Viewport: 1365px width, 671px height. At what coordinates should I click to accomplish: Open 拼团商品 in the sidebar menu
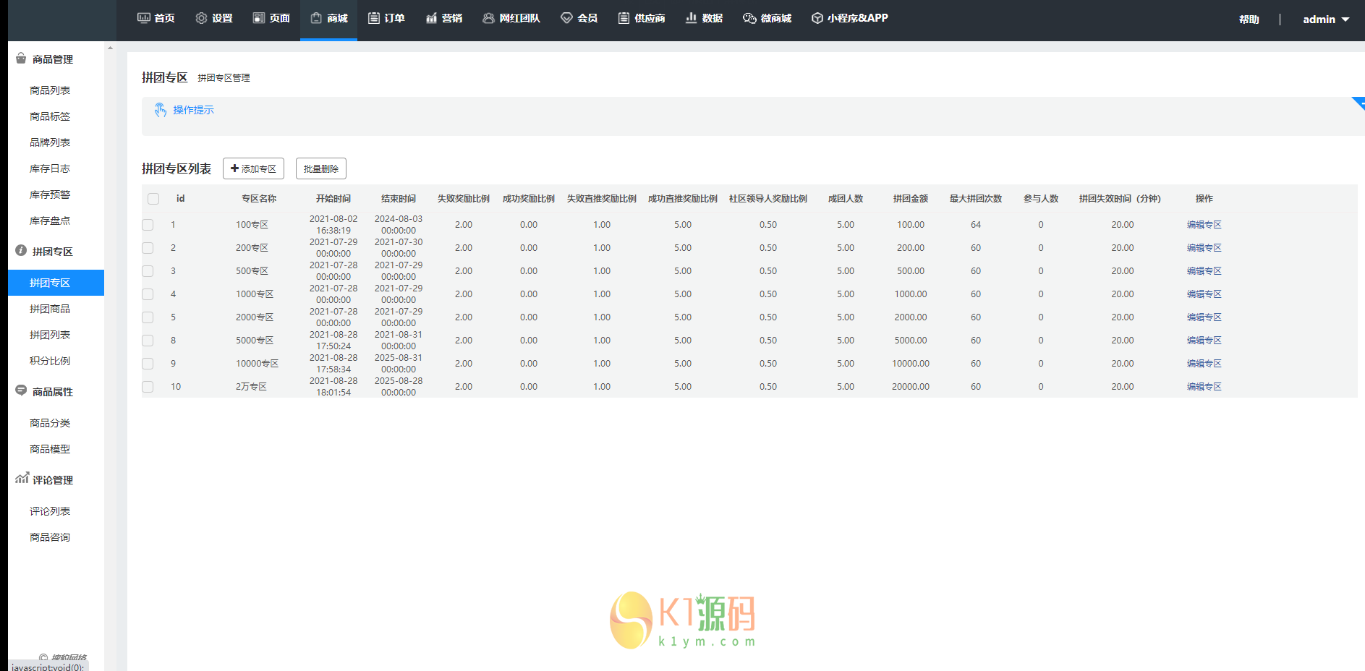[50, 309]
